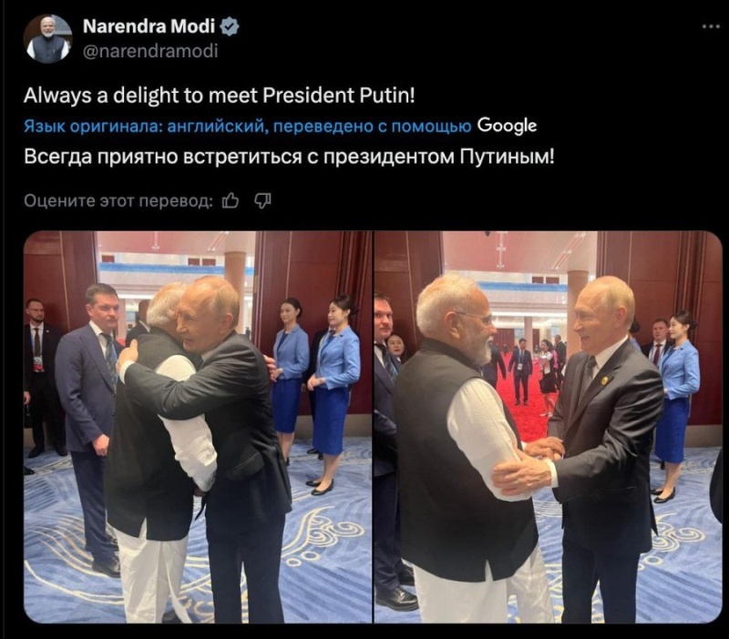Open the left photo of Modi hugging Putin
The image size is (729, 639).
[196, 428]
